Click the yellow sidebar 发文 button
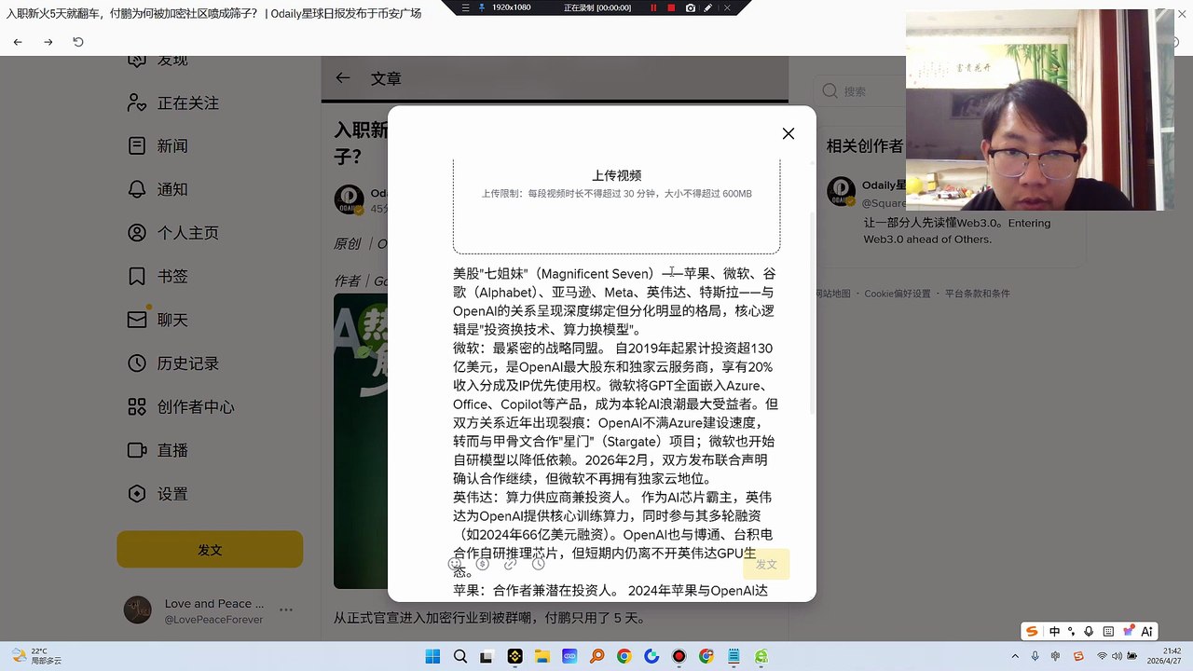This screenshot has height=671, width=1193. (x=210, y=550)
